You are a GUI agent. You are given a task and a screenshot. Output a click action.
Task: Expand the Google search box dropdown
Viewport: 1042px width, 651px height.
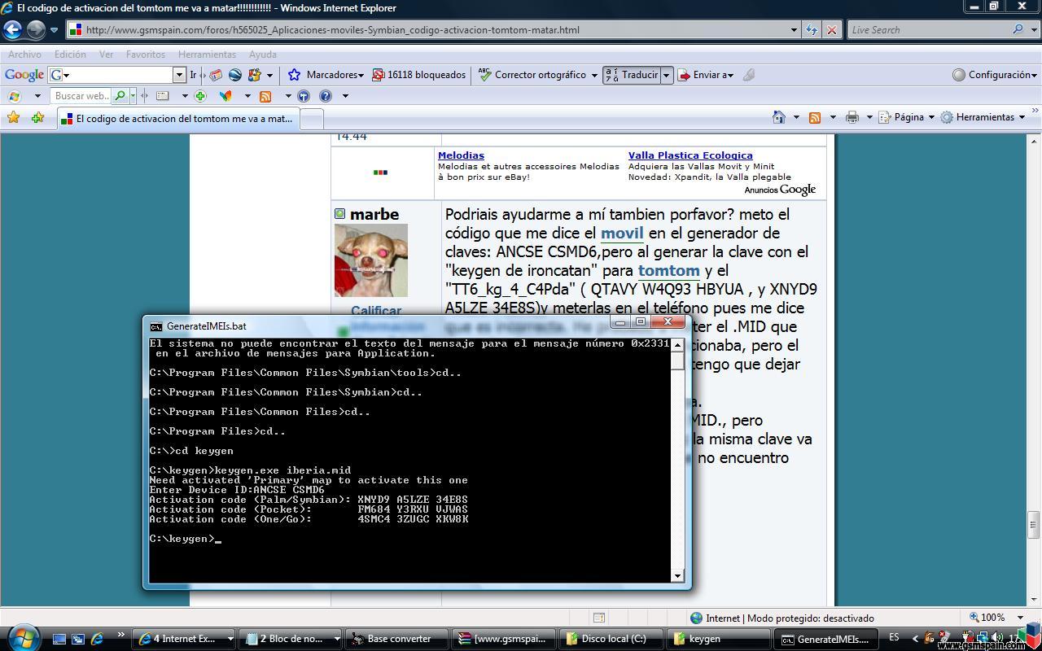(180, 75)
